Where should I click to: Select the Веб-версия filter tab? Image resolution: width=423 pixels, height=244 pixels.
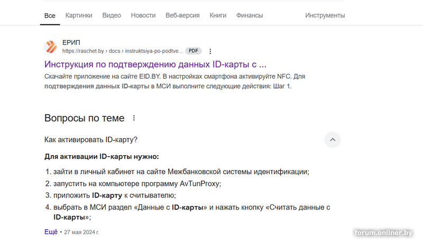coord(182,15)
